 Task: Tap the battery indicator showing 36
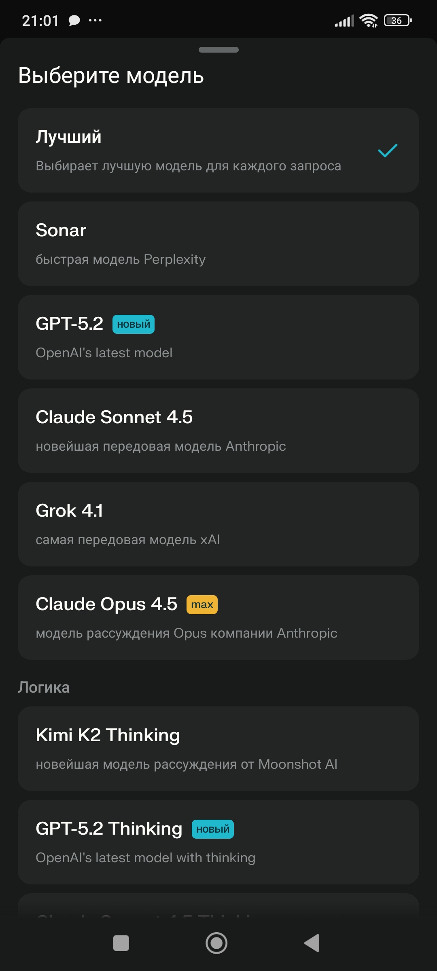click(397, 20)
